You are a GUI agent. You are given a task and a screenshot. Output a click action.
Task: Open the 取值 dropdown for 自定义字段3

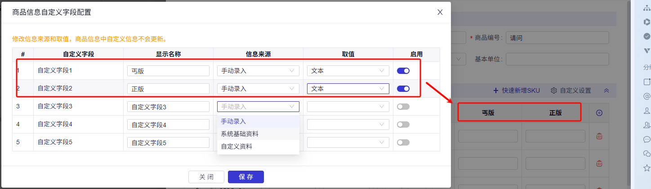pyautogui.click(x=348, y=107)
